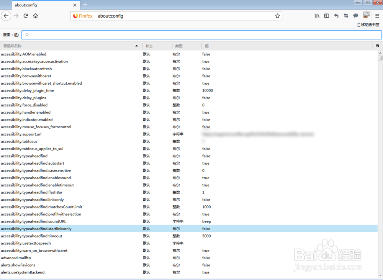Image resolution: width=383 pixels, height=280 pixels.
Task: Click the value 10000
Action: point(208,90)
